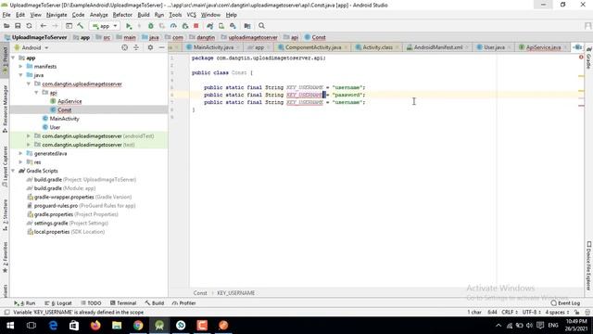The image size is (593, 334).
Task: Open the Logcat tool window button
Action: (58, 303)
